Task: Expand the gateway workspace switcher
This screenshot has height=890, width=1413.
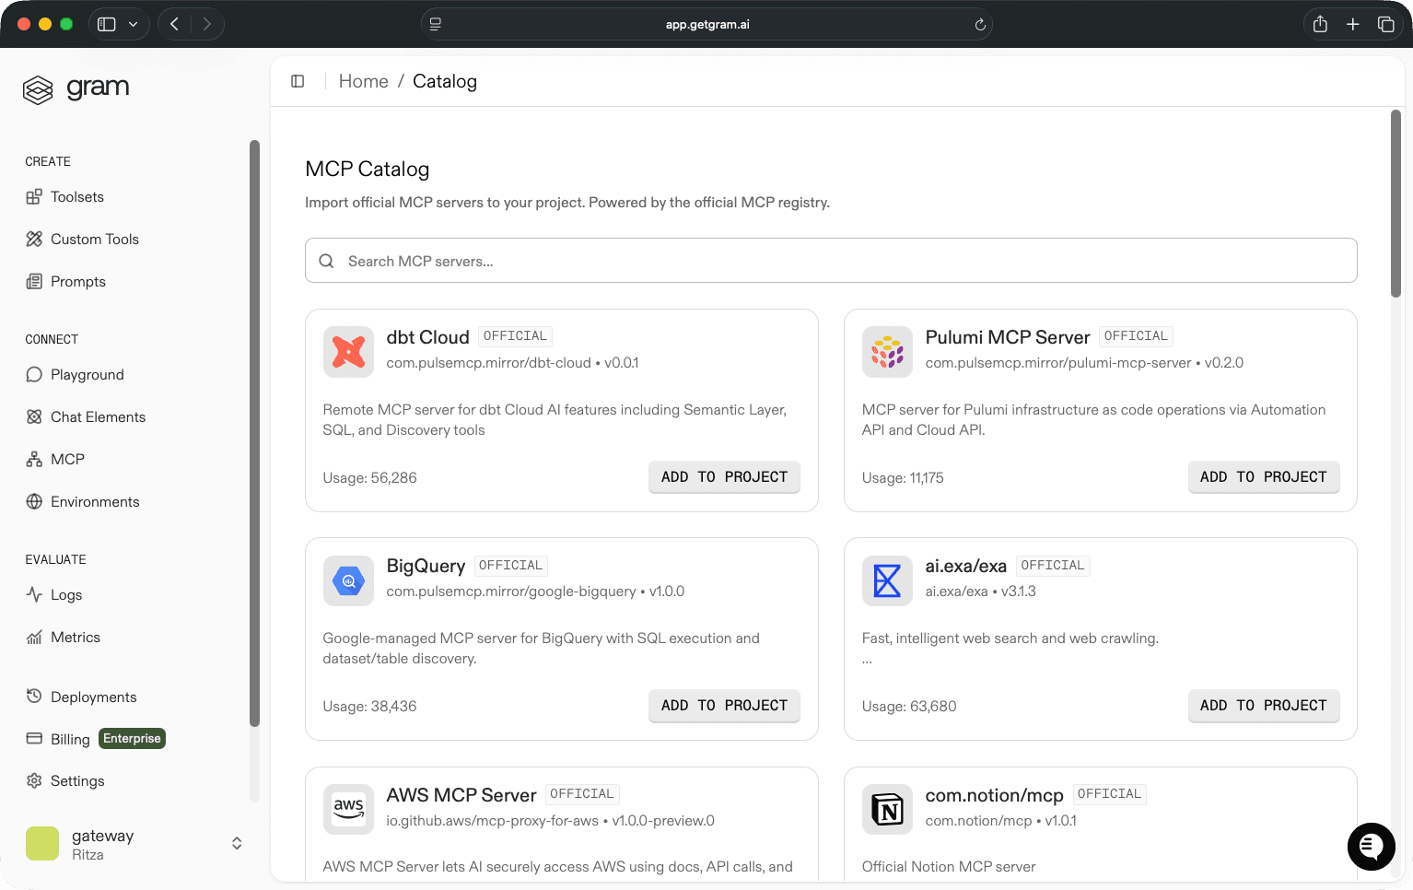Action: [x=237, y=843]
